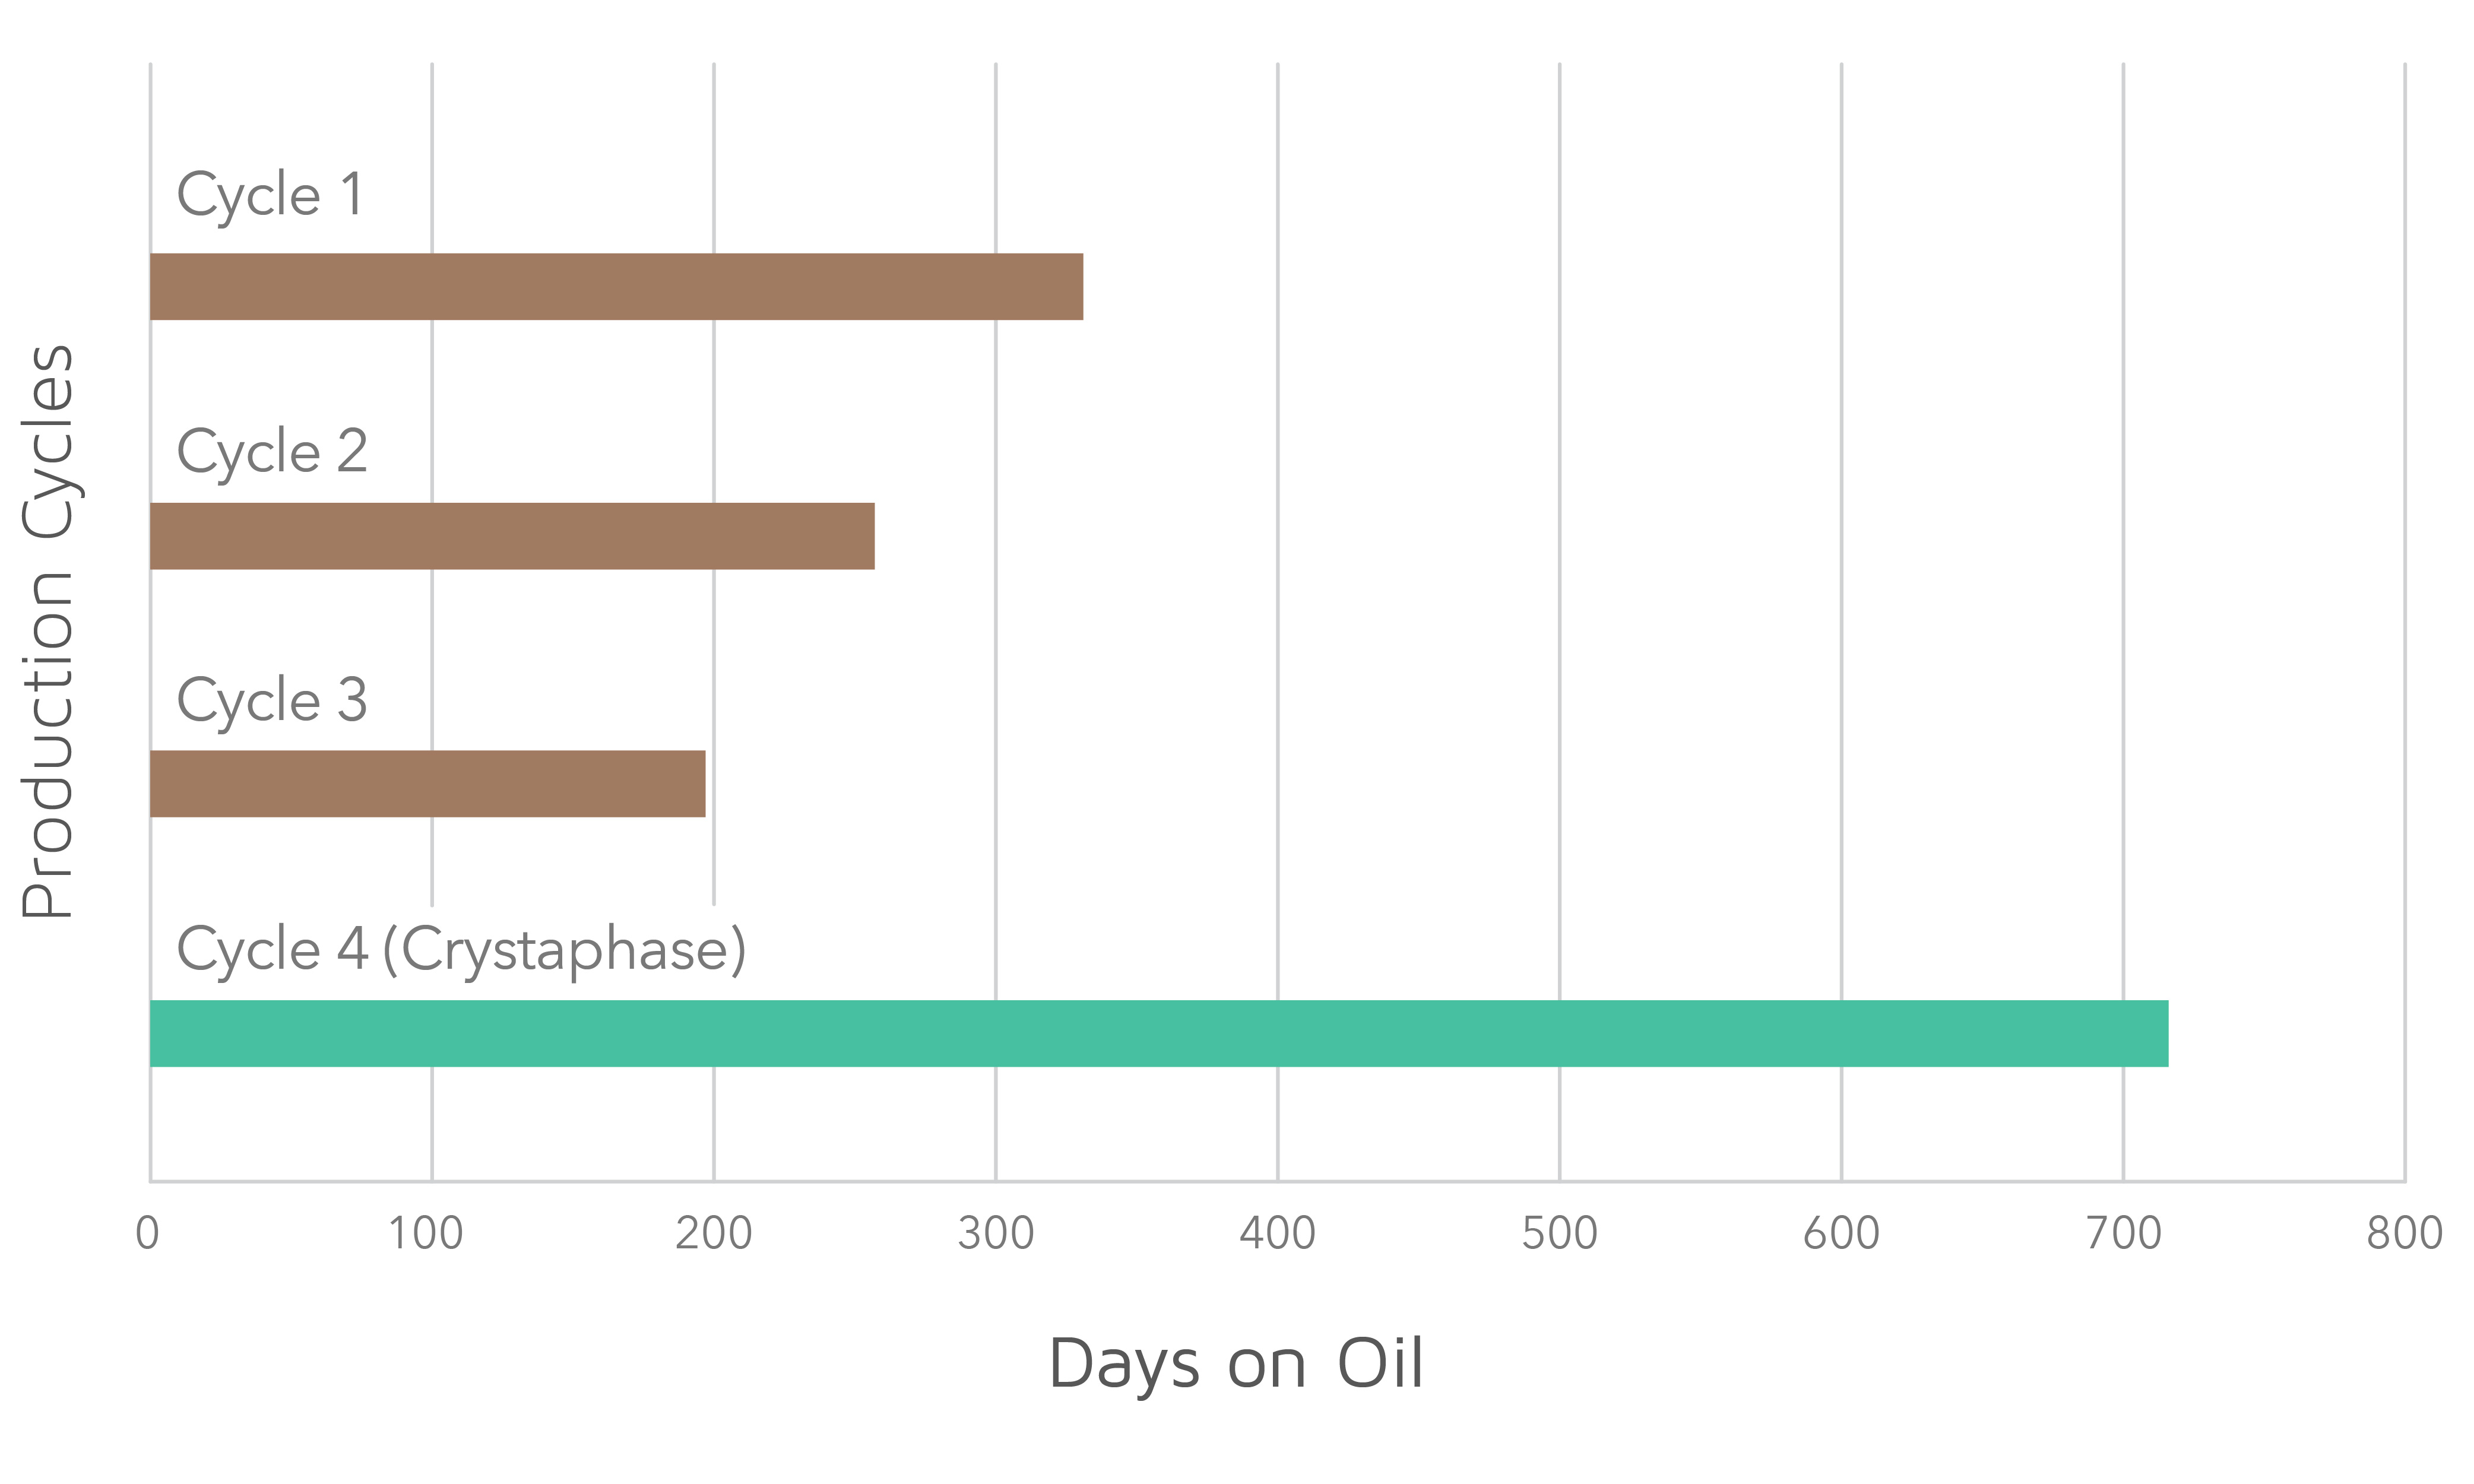Click the 600 axis tick label
Image resolution: width=2474 pixels, height=1484 pixels.
(x=1841, y=1233)
